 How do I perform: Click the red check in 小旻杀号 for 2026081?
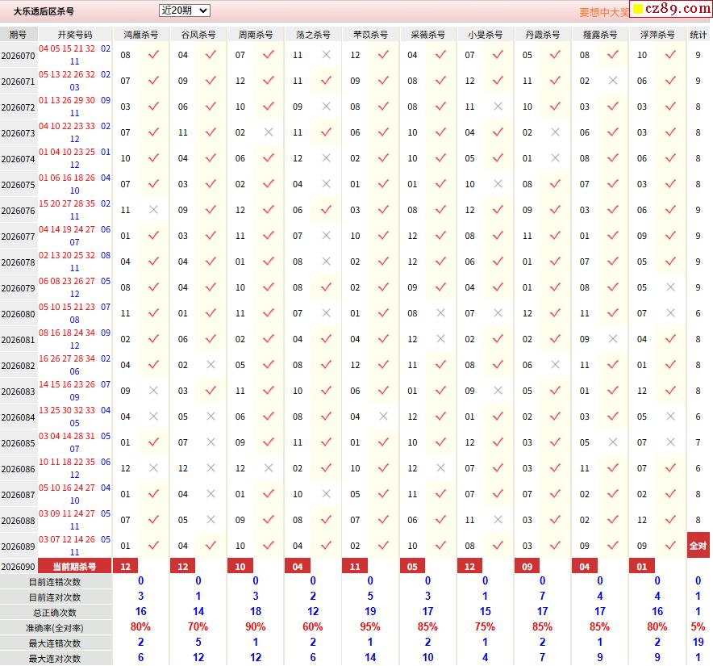(498, 339)
